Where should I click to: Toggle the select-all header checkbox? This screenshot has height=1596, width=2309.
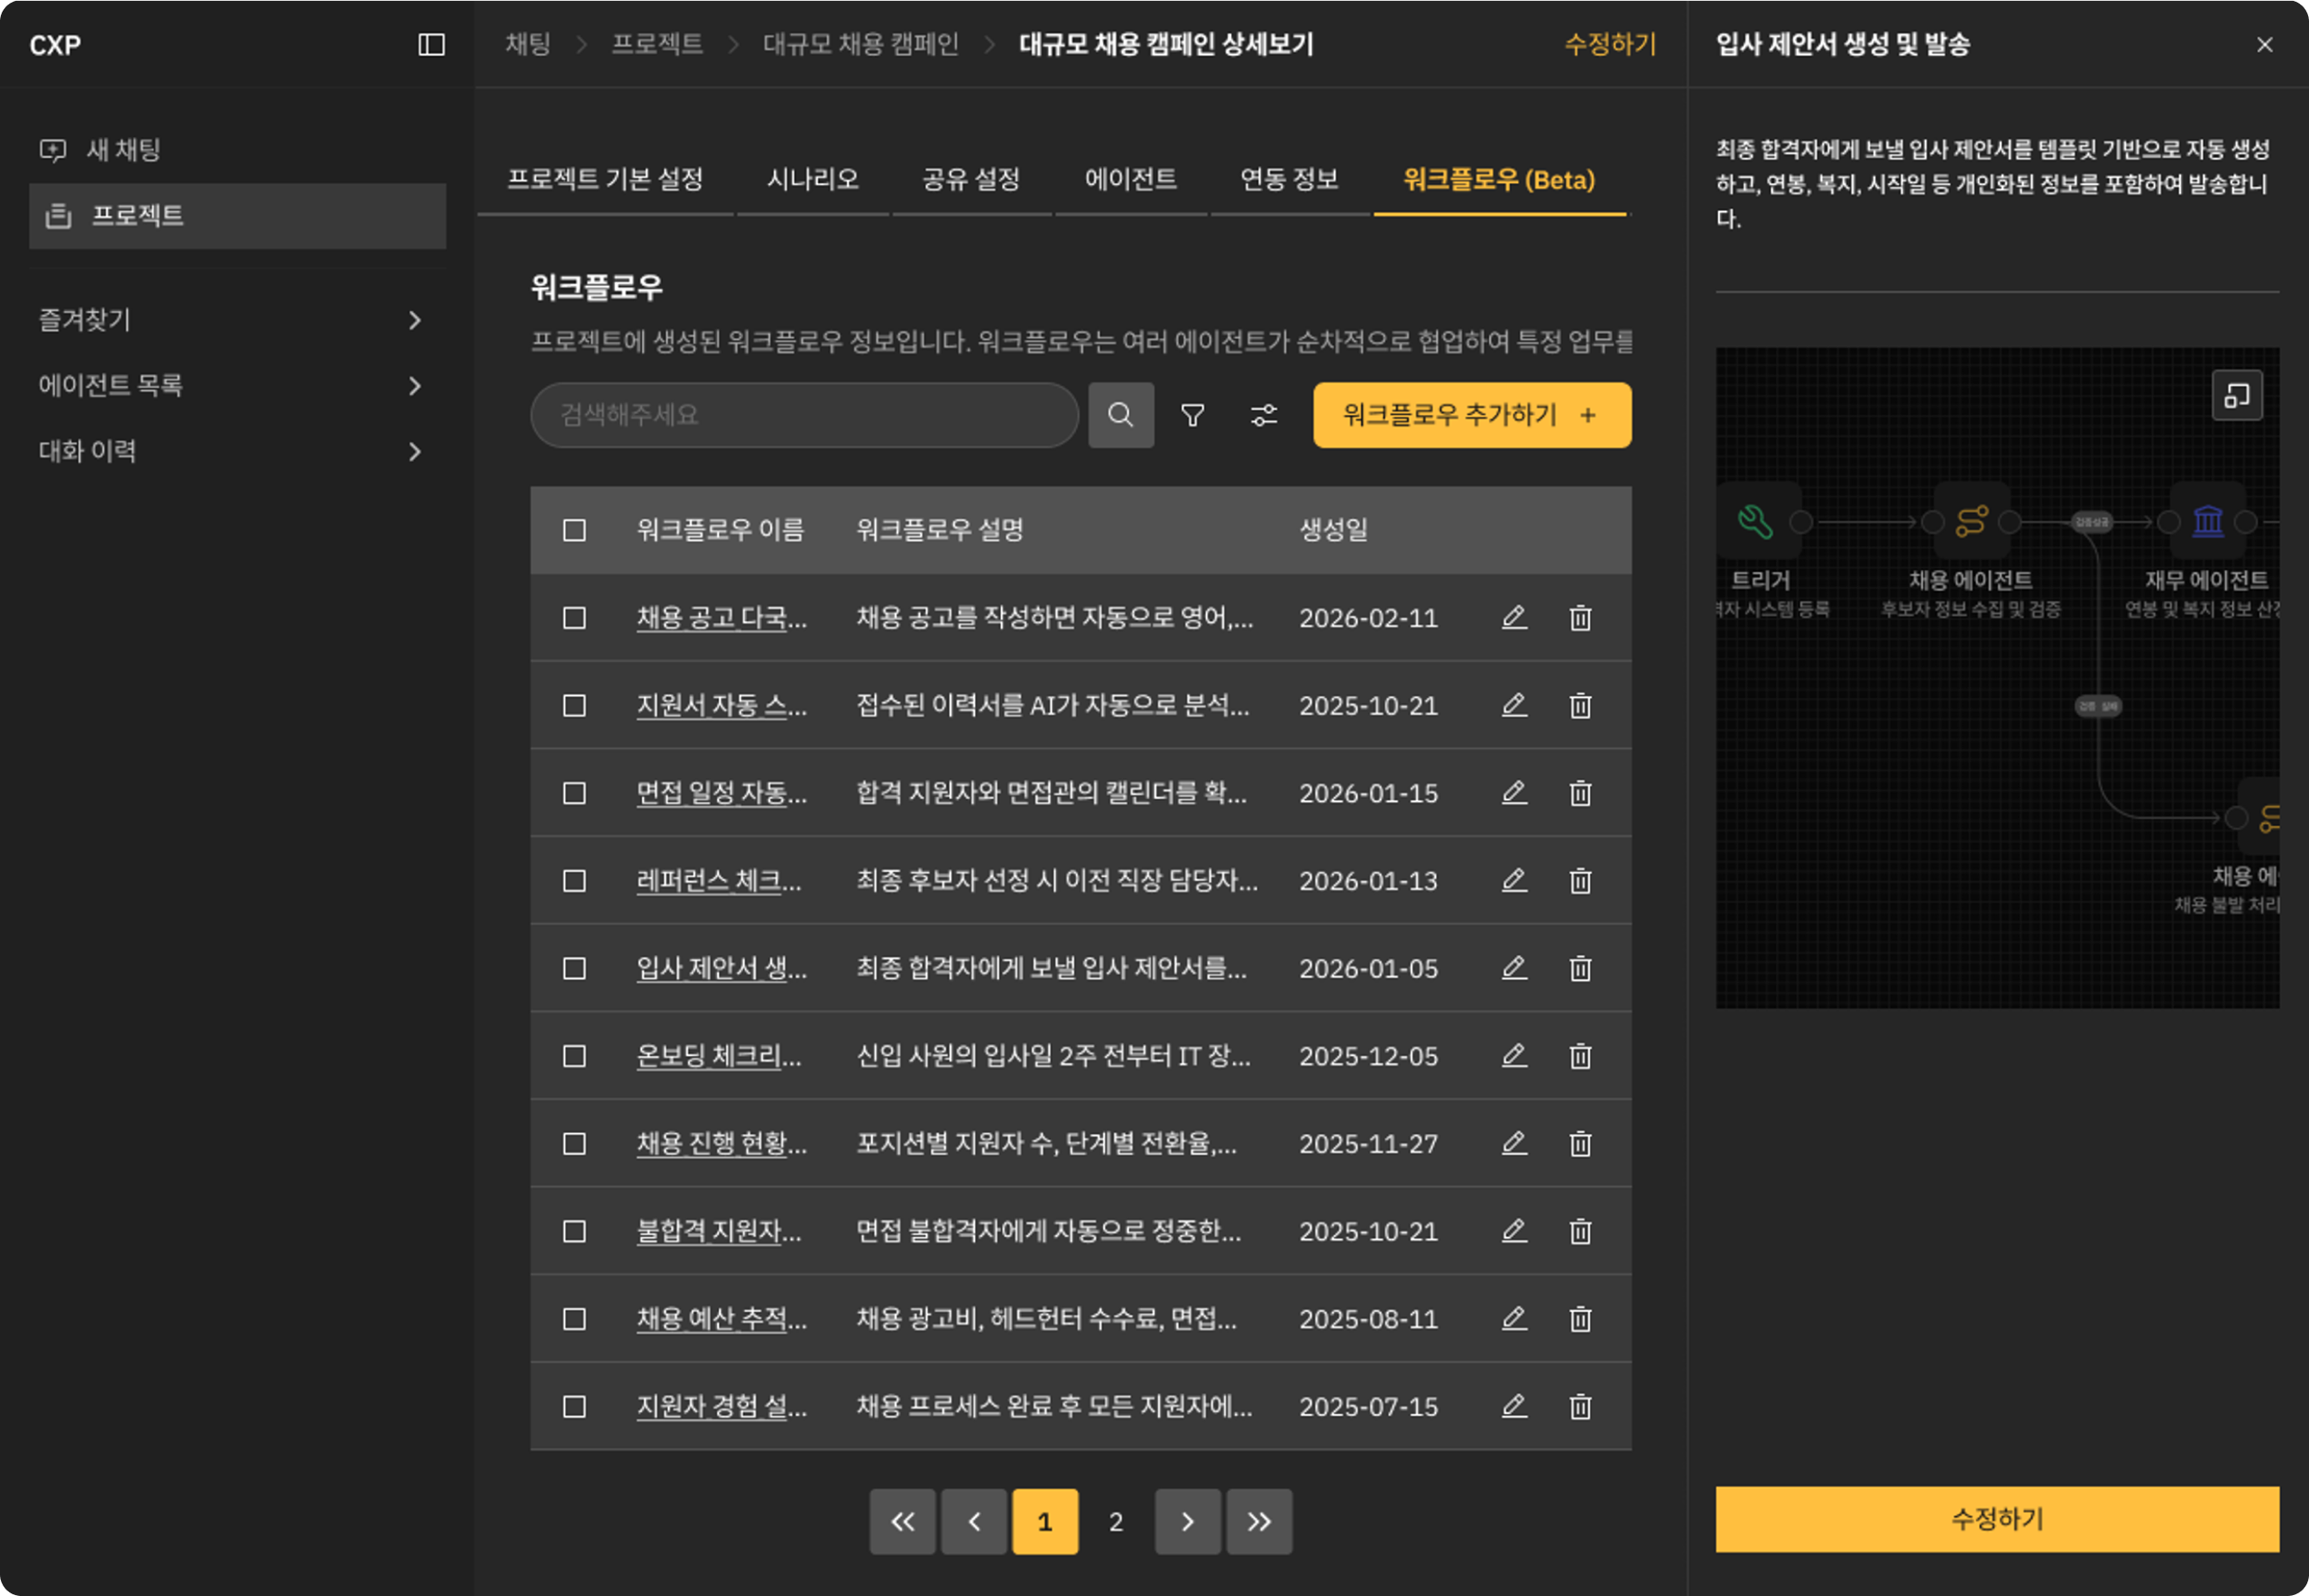tap(574, 530)
